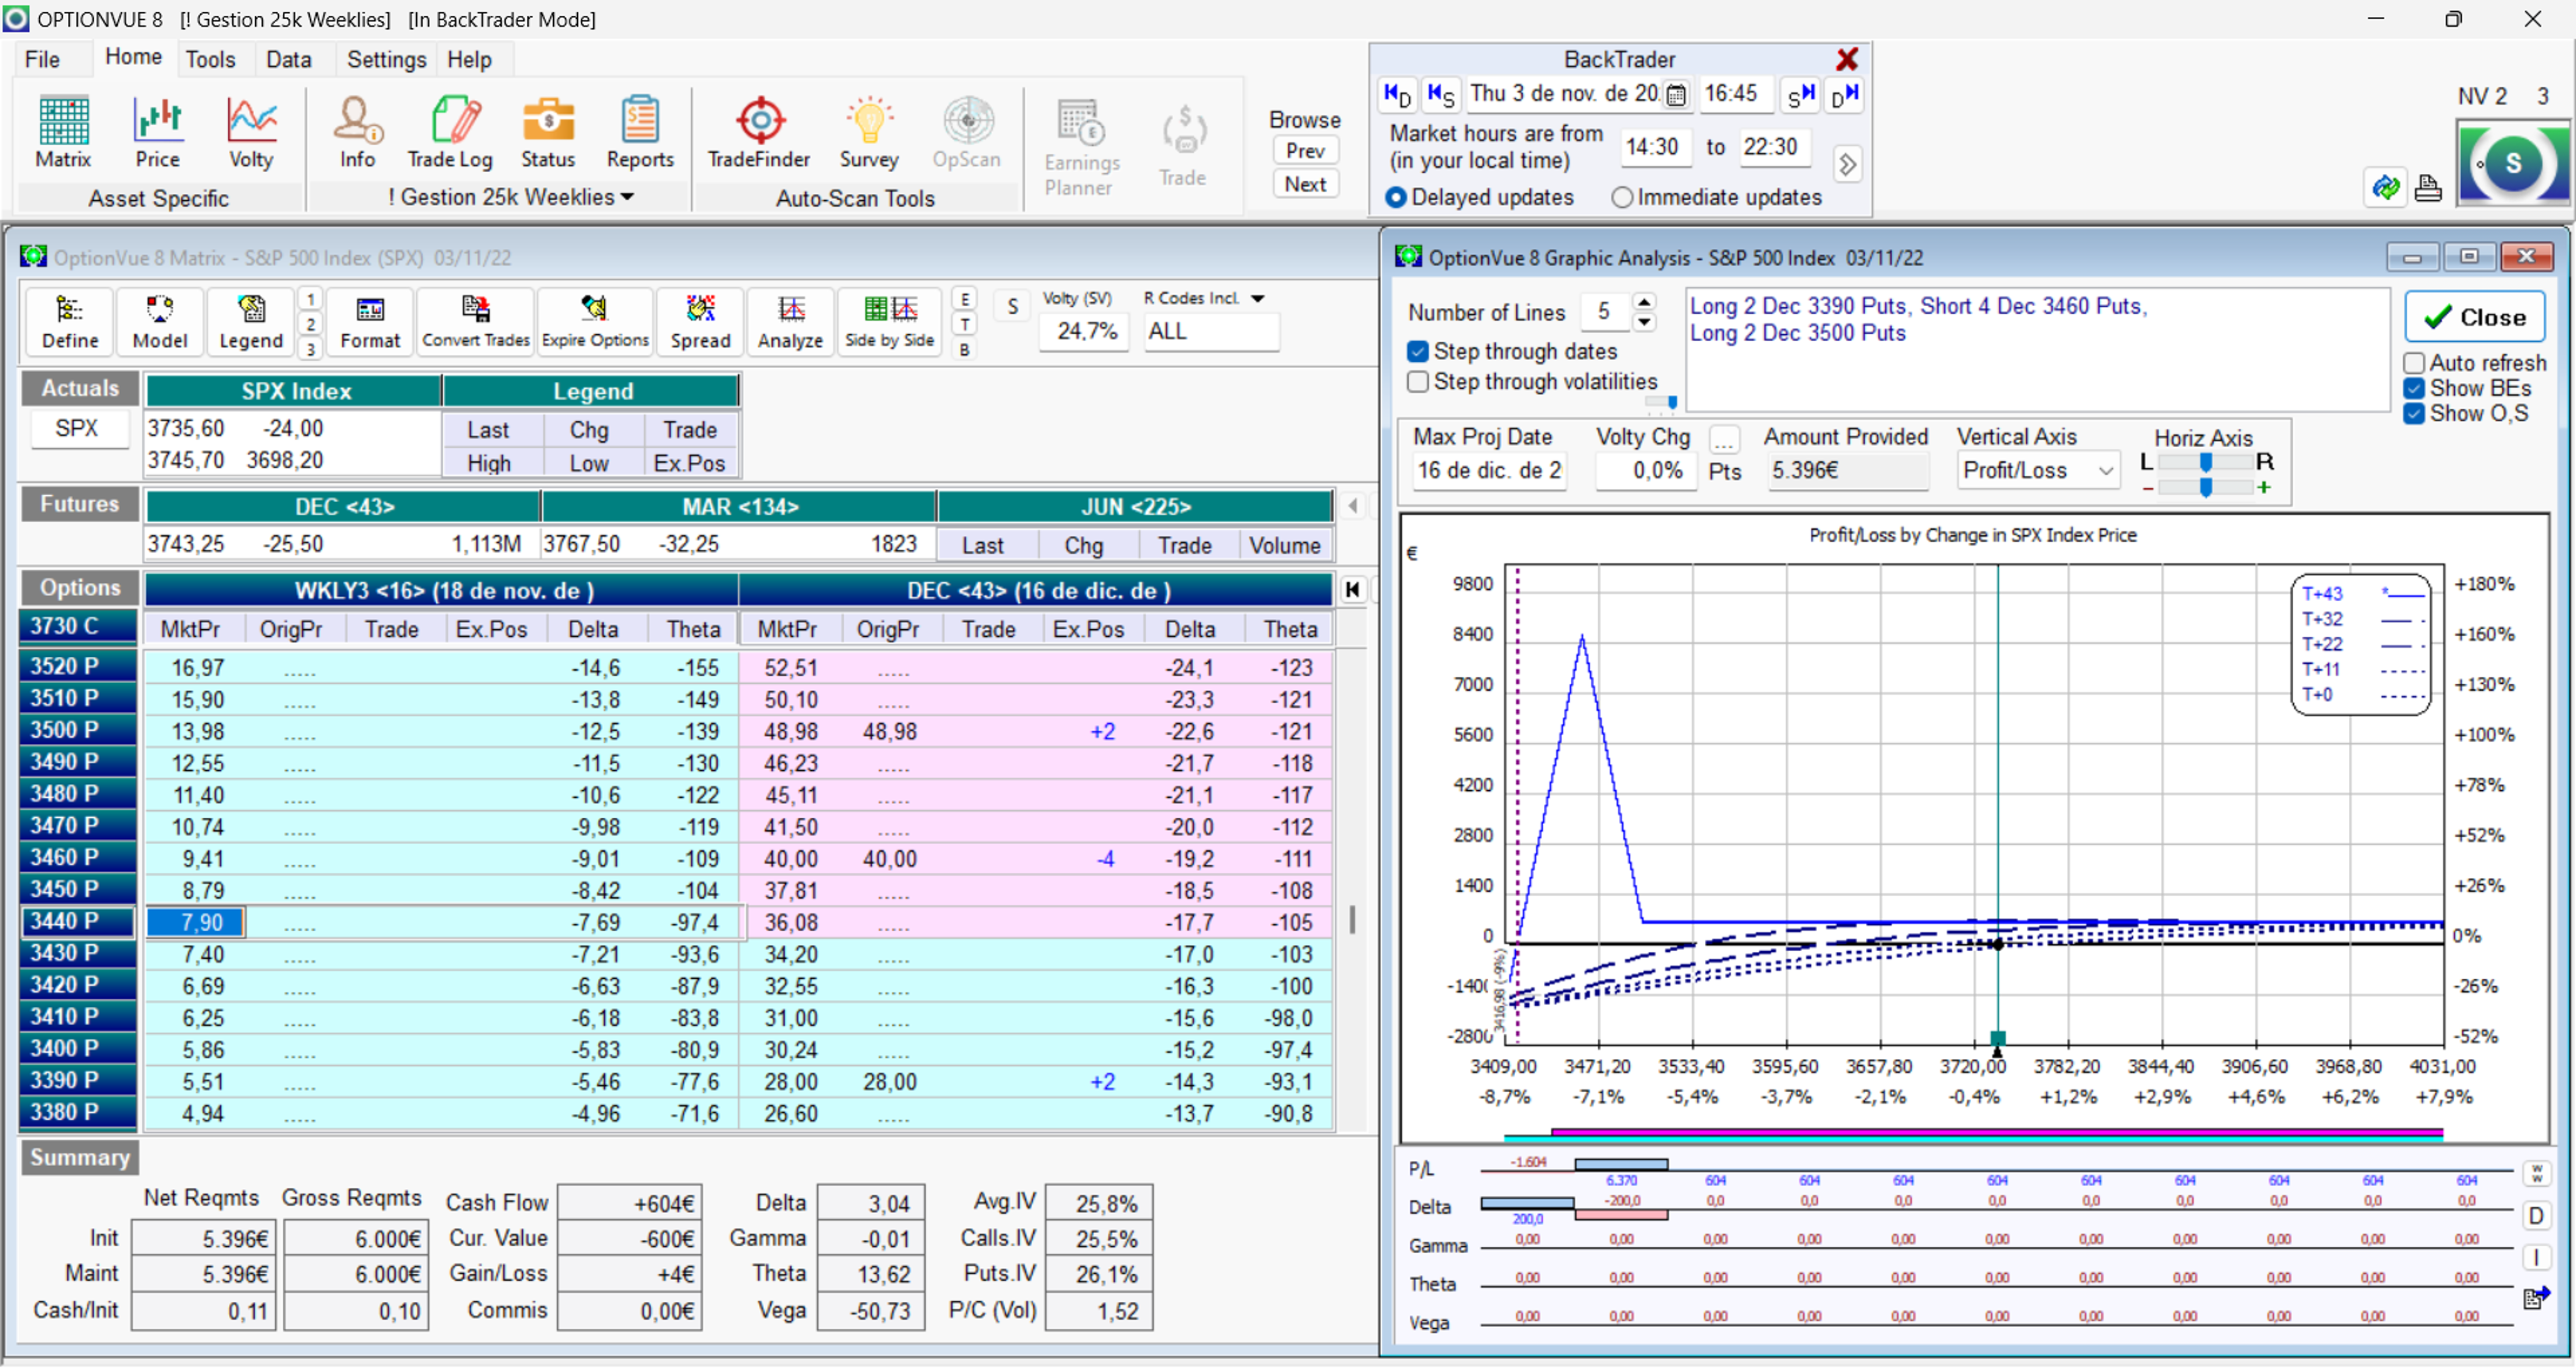Open the Info tool
This screenshot has width=2576, height=1368.
[357, 132]
